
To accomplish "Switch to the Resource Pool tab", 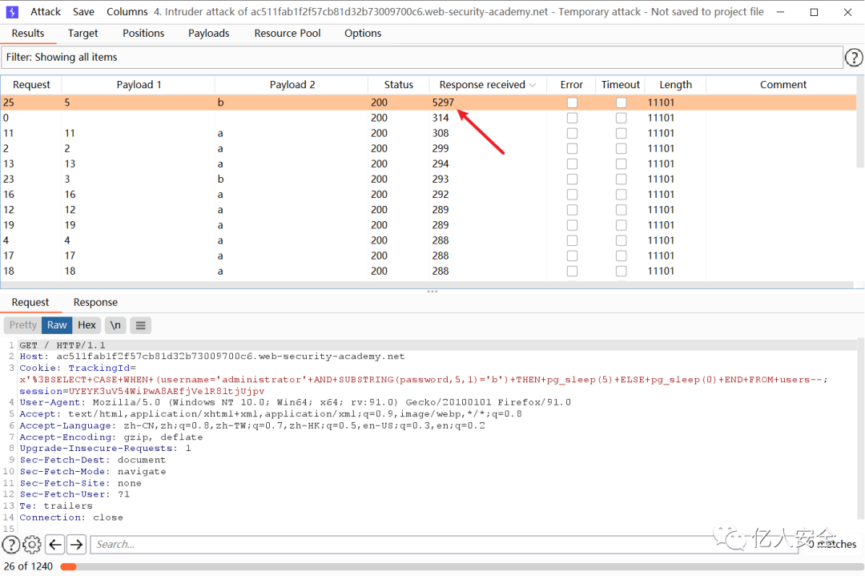I will [x=287, y=33].
